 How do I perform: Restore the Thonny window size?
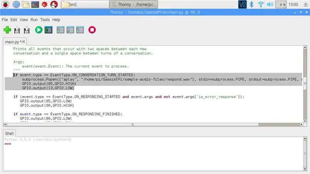click(301, 12)
